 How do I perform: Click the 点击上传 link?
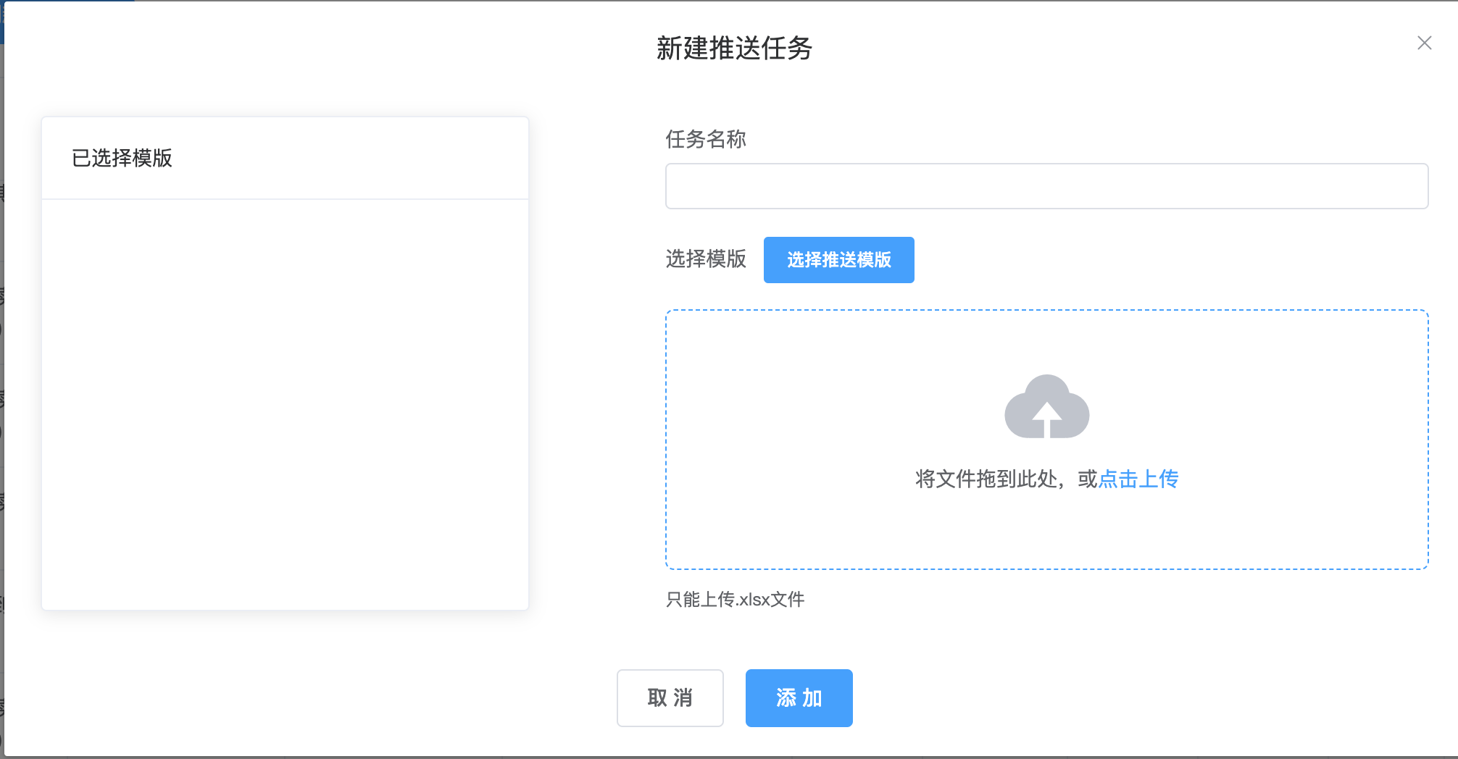(x=1138, y=479)
